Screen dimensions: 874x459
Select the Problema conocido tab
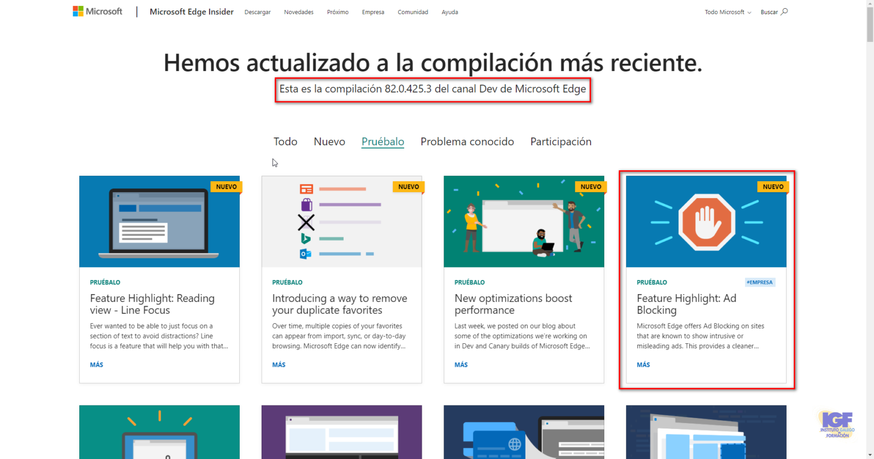[467, 142]
